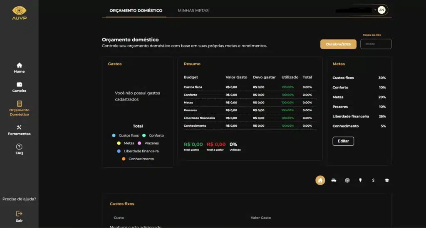
Task: Select the graduation cap category icon
Action: coord(387,180)
